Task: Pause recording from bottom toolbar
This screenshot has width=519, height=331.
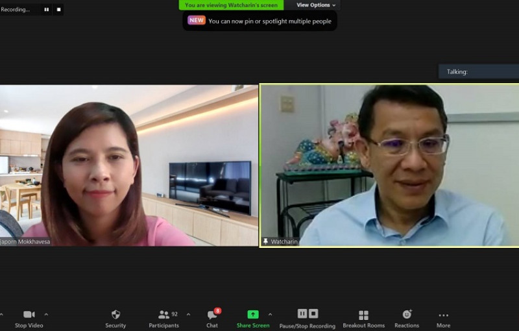Action: (302, 313)
